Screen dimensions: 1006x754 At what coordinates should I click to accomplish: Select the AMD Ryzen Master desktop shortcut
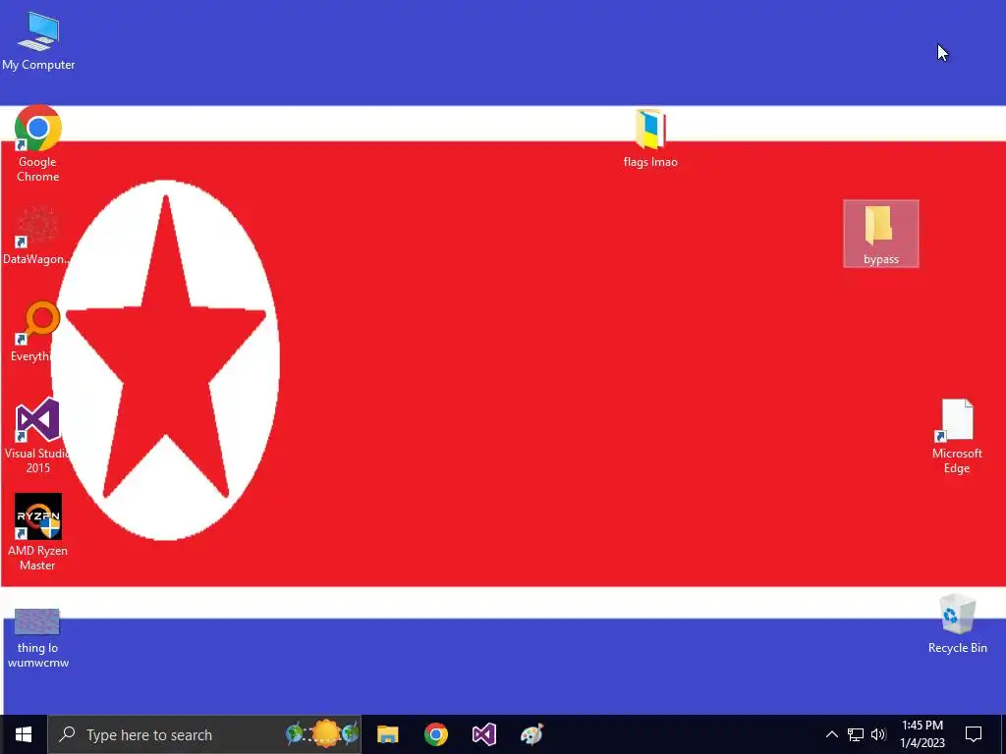(38, 532)
